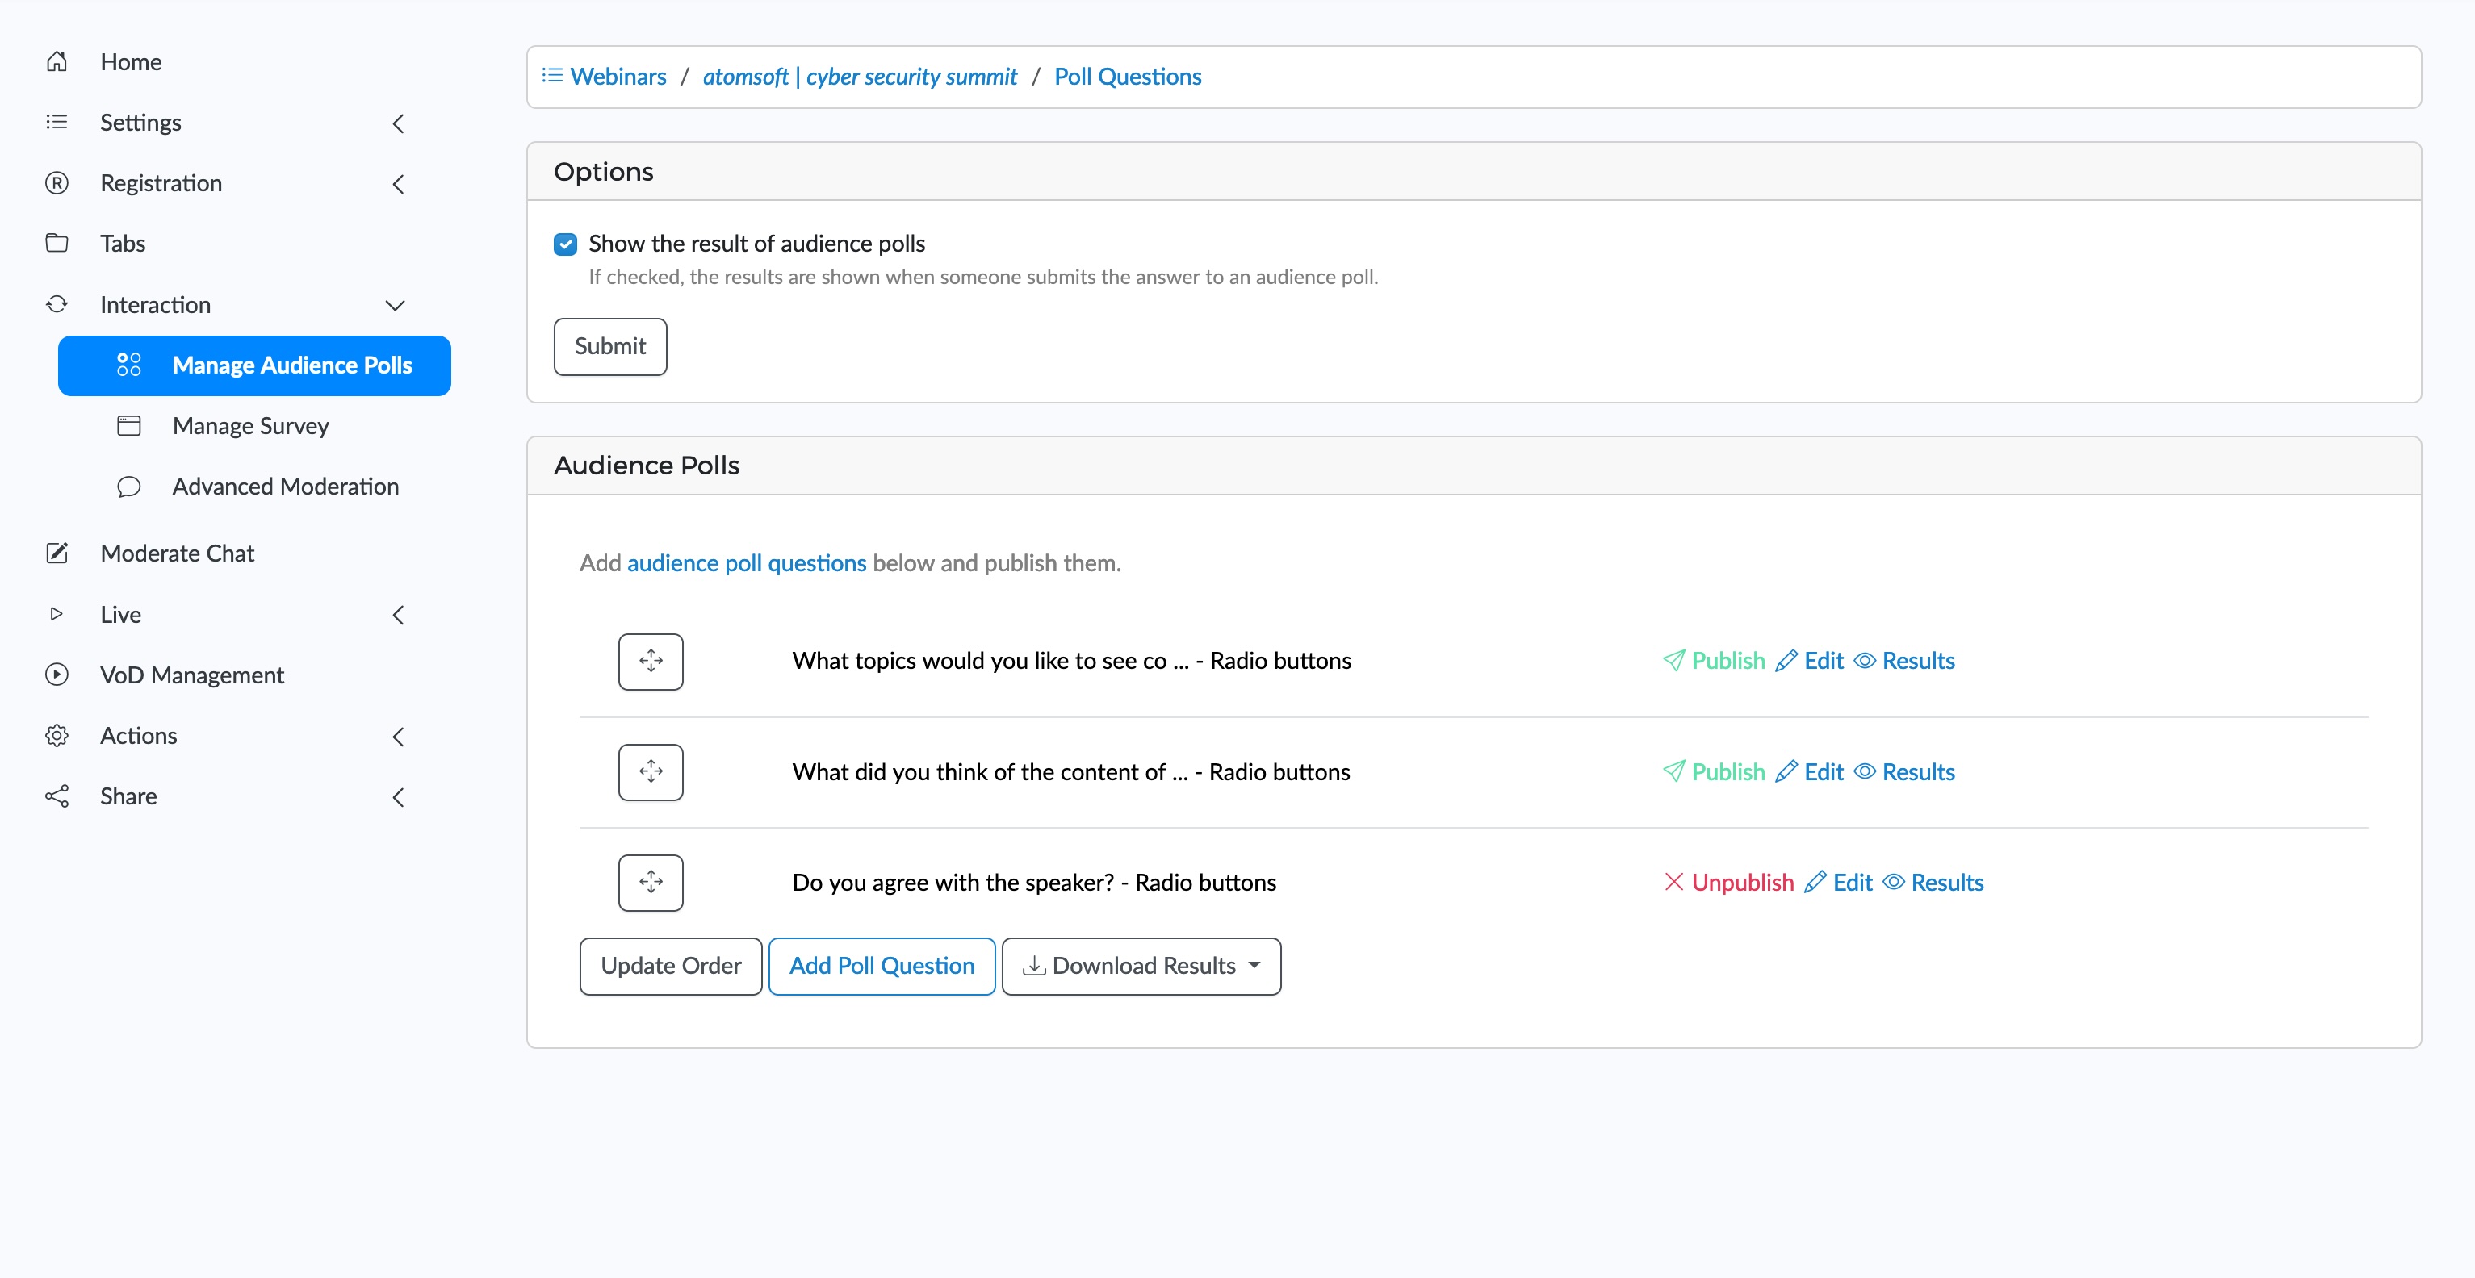Edit the 'What topics' poll
Viewport: 2475px width, 1278px height.
pos(1824,661)
